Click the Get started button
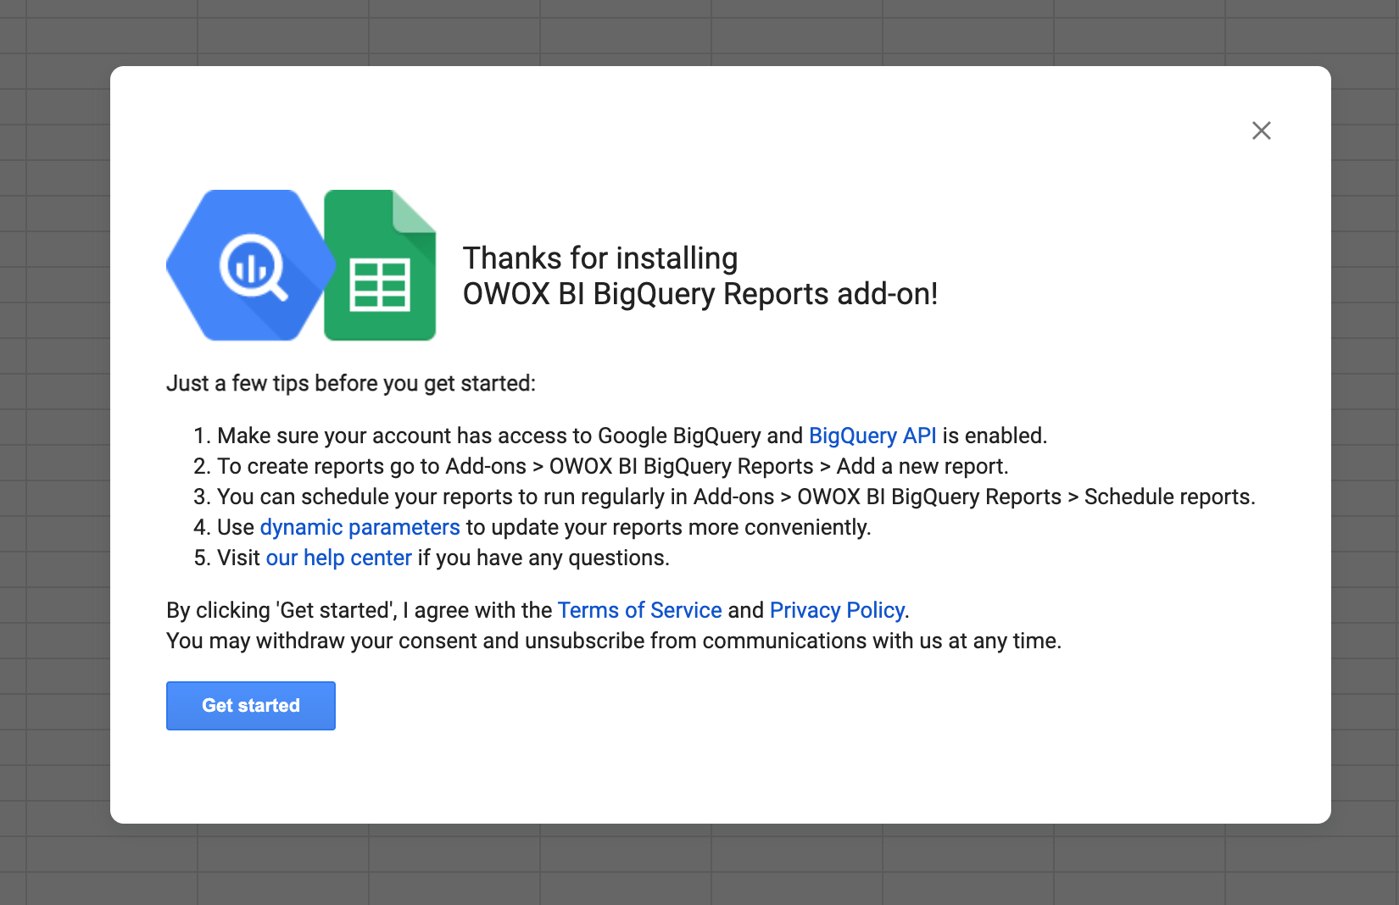 [251, 706]
